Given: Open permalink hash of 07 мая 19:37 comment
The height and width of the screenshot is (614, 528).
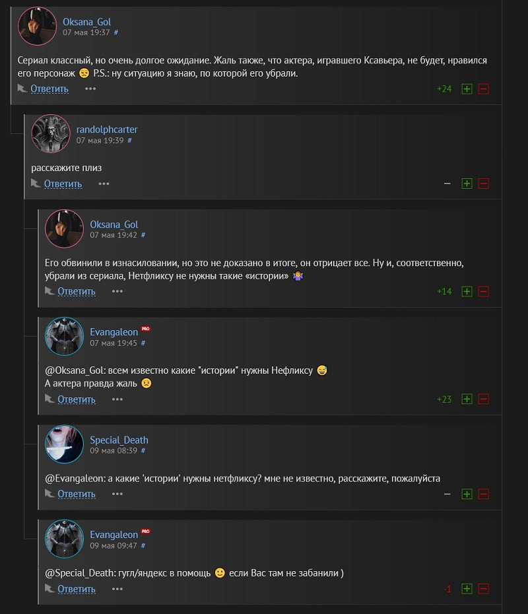Looking at the screenshot, I should click(x=116, y=32).
